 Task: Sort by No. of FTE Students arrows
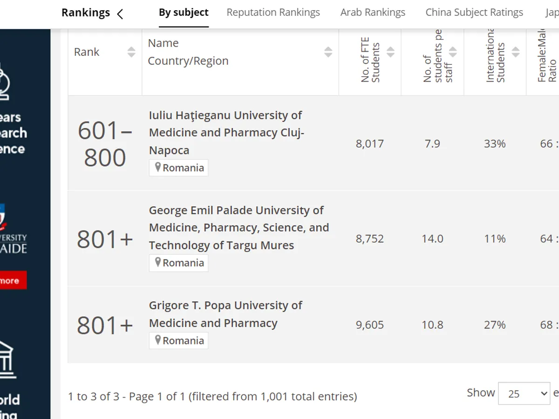click(x=390, y=52)
